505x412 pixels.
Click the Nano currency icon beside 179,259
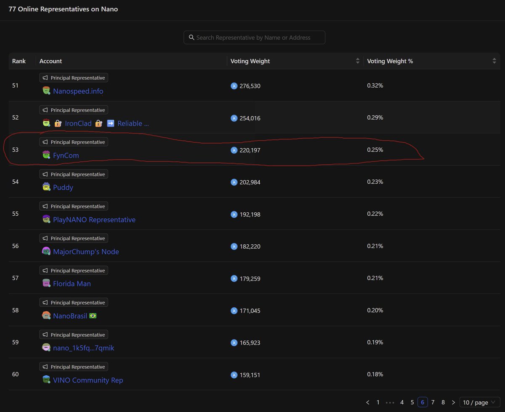234,278
